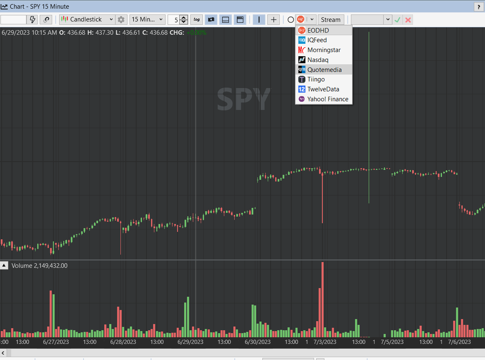485x360 pixels.
Task: Collapse the data provider dropdown arrow
Action: point(312,19)
